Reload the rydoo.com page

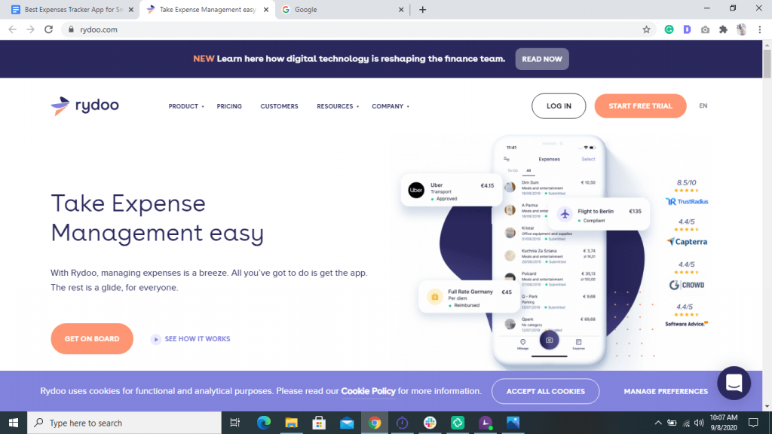49,29
